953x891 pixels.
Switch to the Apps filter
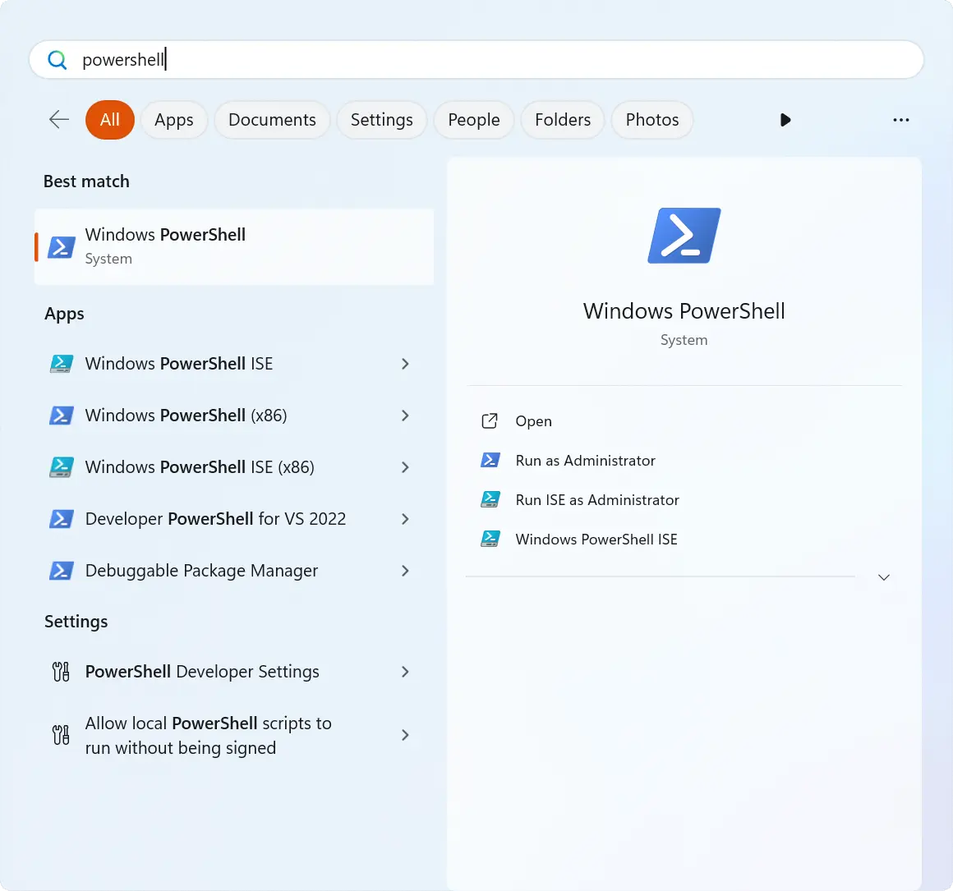[174, 120]
